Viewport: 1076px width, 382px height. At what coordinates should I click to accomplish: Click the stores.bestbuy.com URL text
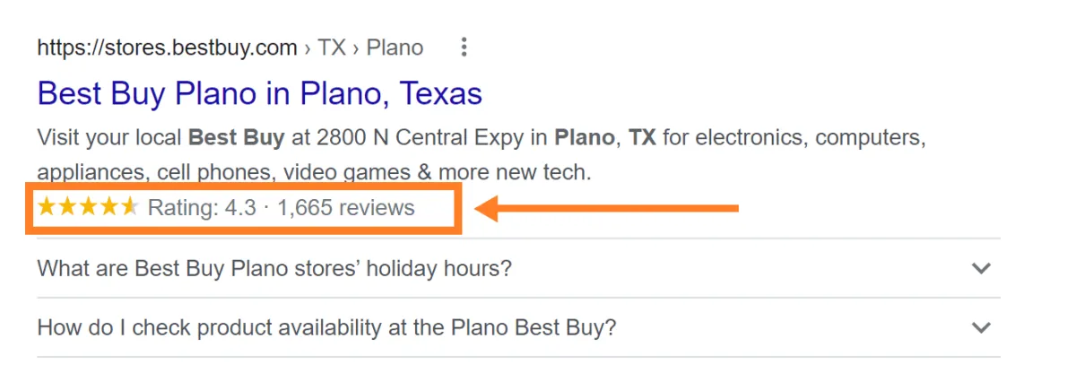(167, 48)
